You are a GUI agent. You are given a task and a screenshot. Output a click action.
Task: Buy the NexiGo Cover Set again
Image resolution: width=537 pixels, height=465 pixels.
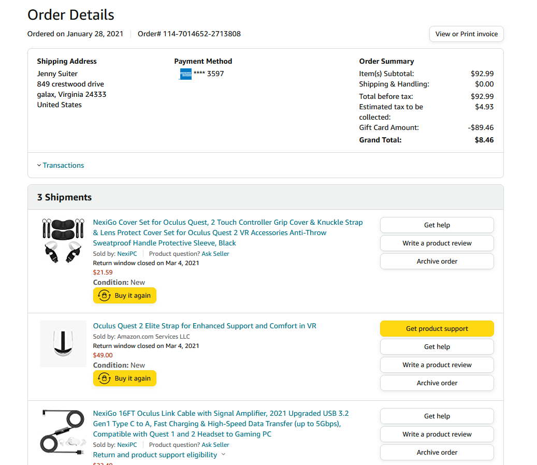point(125,296)
